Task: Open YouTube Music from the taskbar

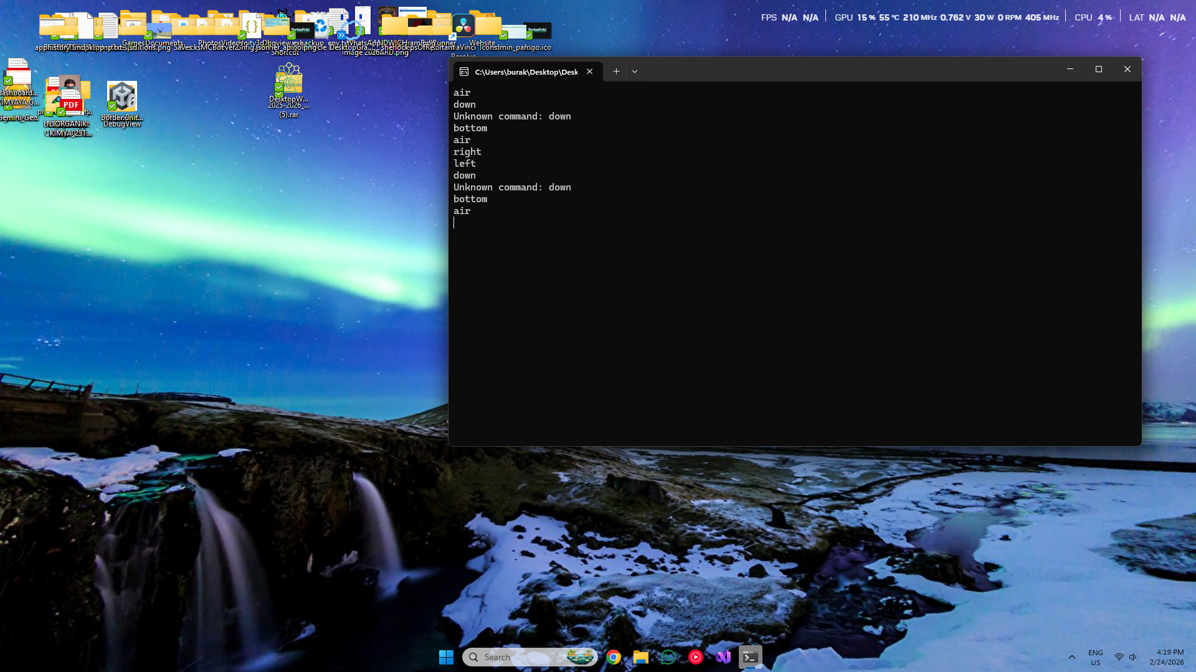Action: tap(696, 657)
